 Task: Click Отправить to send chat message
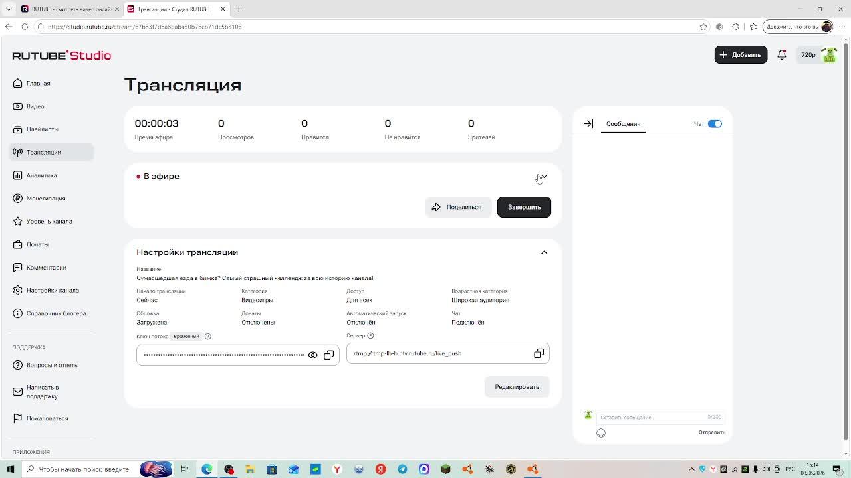pyautogui.click(x=711, y=432)
